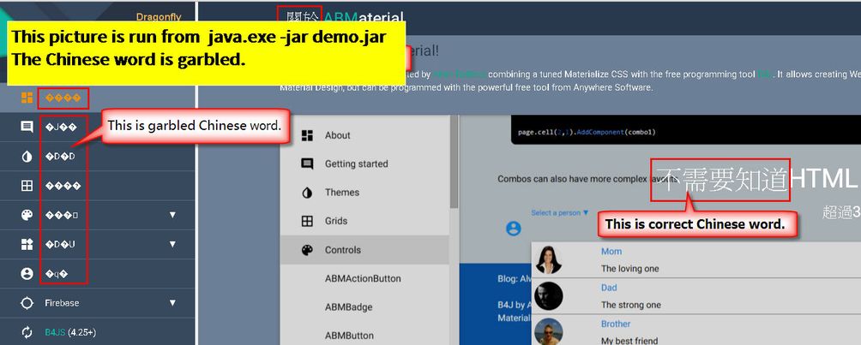Open Grids in inner menu
Viewport: 861px width, 345px height.
[x=364, y=221]
